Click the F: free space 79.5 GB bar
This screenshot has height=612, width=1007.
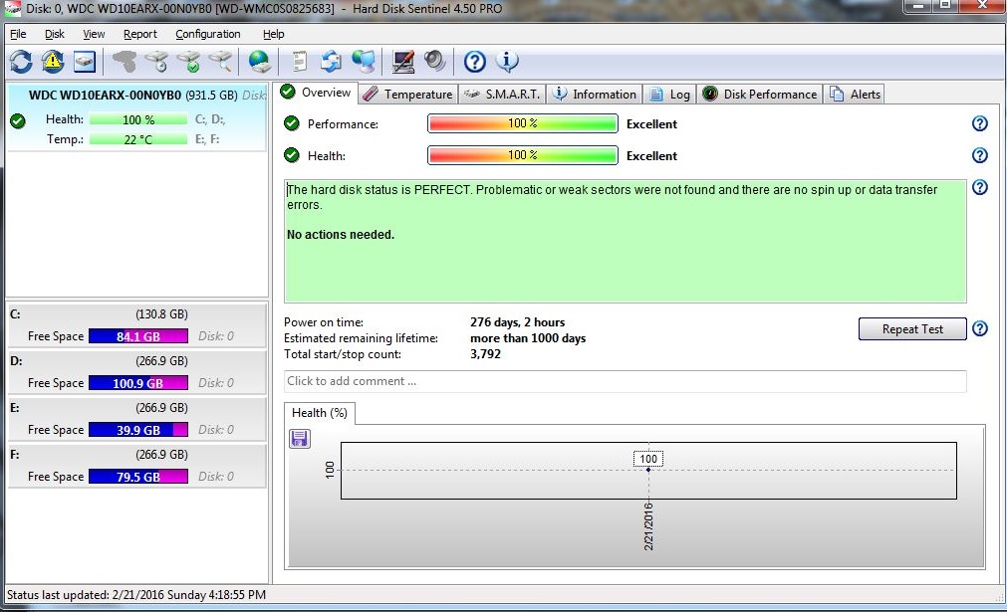(138, 477)
